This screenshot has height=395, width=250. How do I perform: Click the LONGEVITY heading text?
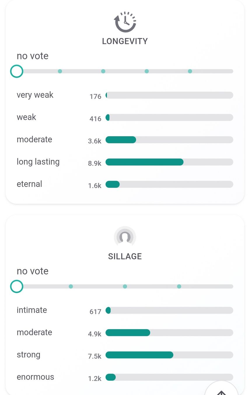tap(125, 41)
